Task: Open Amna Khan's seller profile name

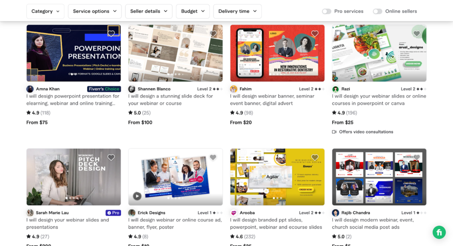Action: click(48, 89)
